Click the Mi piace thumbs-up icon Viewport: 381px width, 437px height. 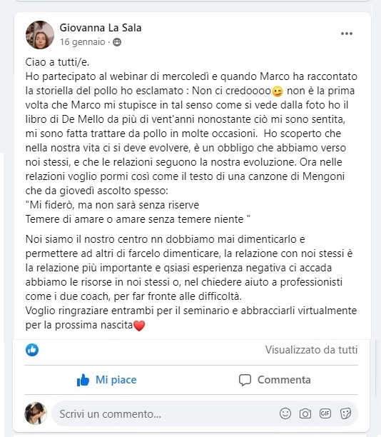83,380
